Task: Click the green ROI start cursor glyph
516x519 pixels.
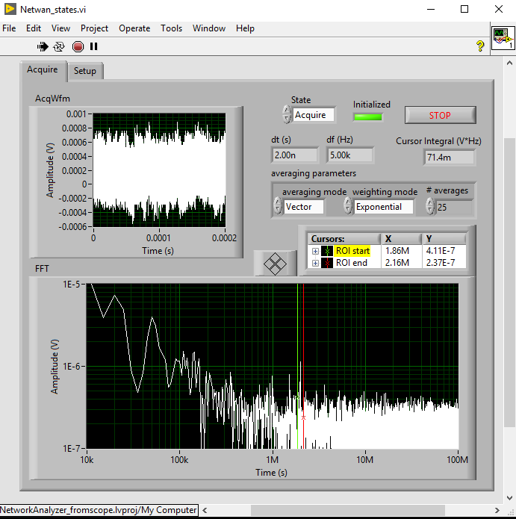Action: pos(328,251)
